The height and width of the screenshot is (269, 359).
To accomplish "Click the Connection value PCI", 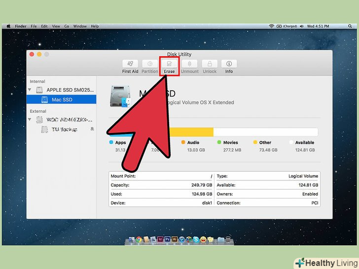I will pyautogui.click(x=315, y=203).
